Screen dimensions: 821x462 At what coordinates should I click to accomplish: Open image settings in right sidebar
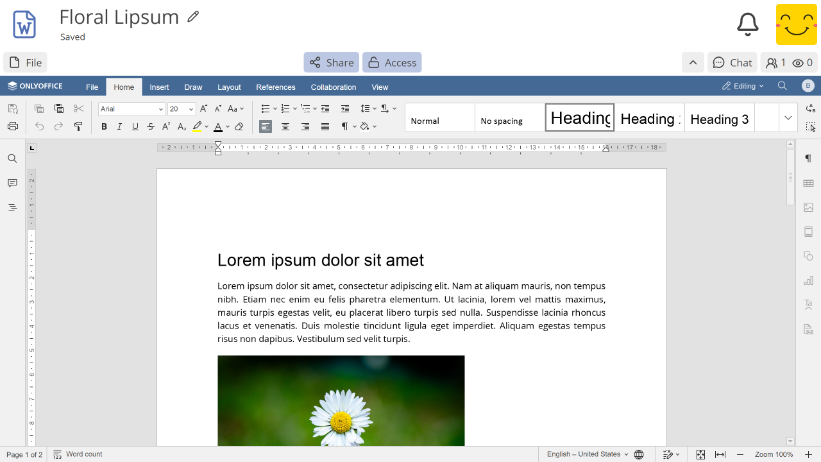pyautogui.click(x=808, y=207)
